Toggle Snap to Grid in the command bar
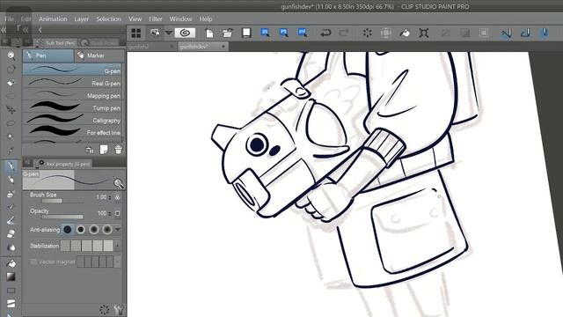Screen dimensions: 563x317 click(x=545, y=33)
